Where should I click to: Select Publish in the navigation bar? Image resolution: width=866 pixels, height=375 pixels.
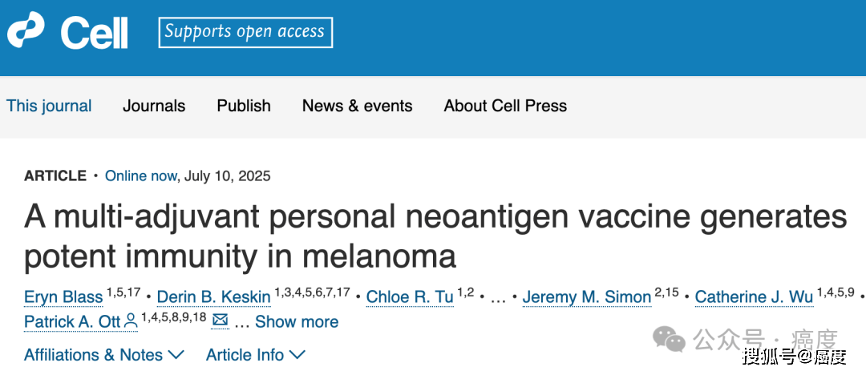coord(244,106)
